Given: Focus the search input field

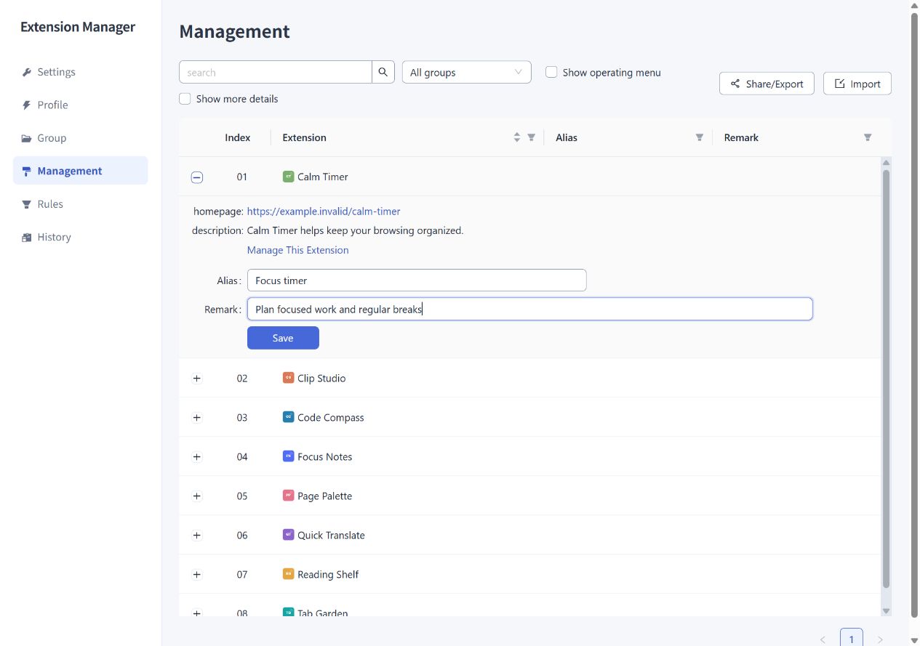Looking at the screenshot, I should [x=276, y=72].
